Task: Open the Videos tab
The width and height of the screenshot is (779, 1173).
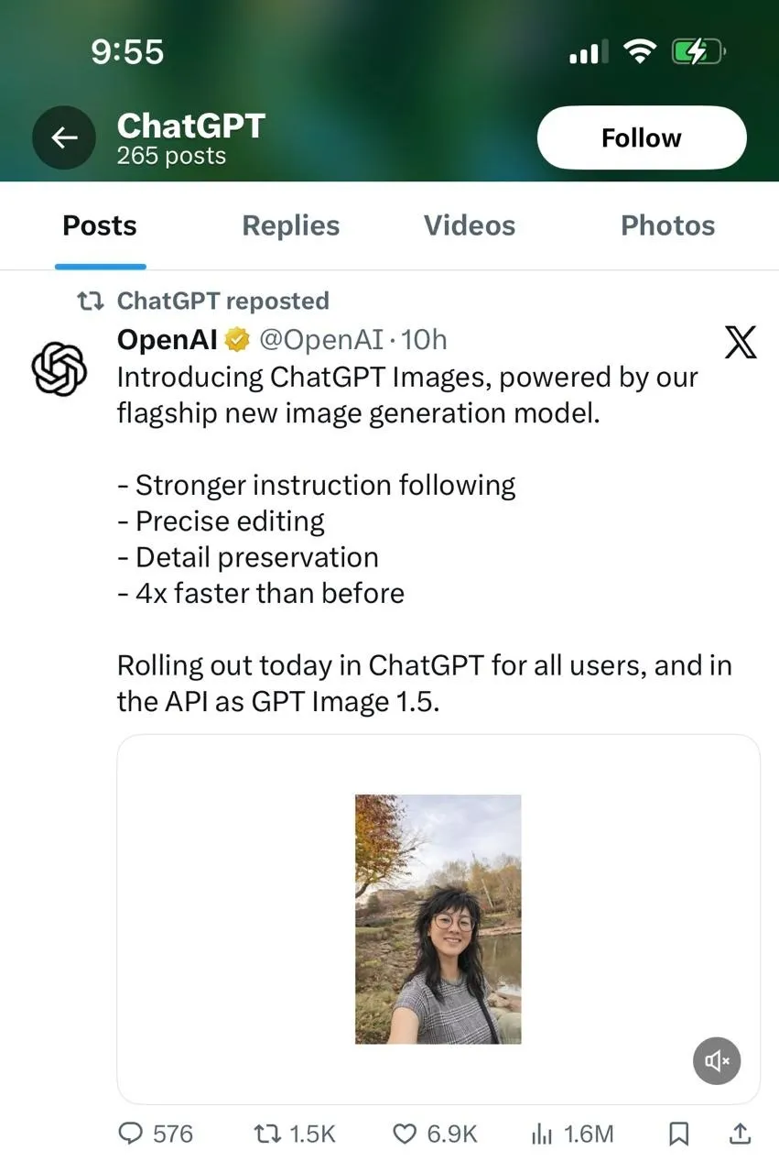Action: 469,225
